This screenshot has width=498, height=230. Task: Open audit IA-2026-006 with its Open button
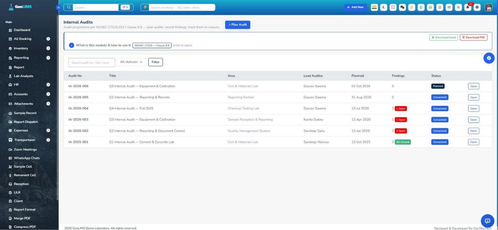tap(473, 86)
